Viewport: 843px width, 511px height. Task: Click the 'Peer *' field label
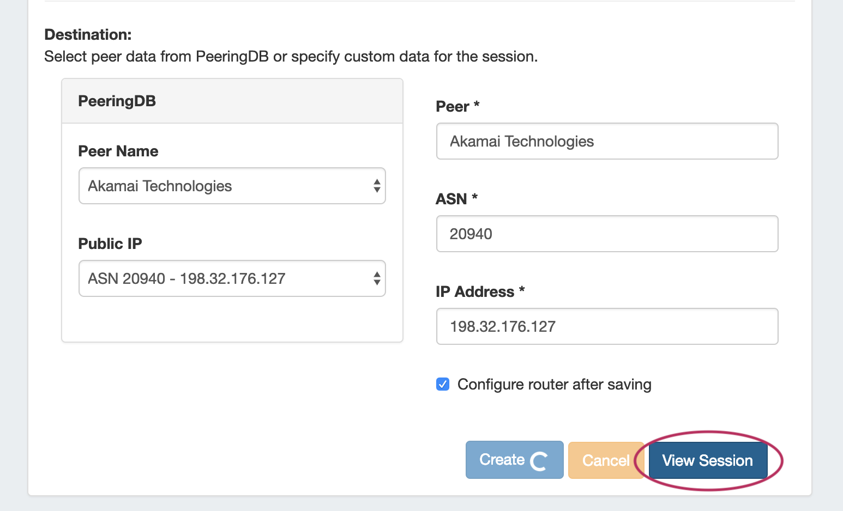point(457,106)
